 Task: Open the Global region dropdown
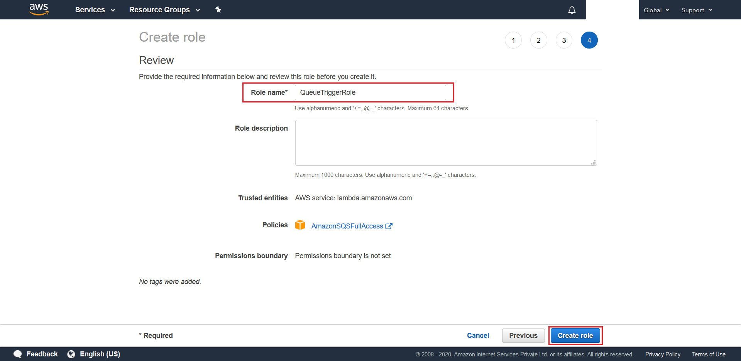tap(656, 10)
